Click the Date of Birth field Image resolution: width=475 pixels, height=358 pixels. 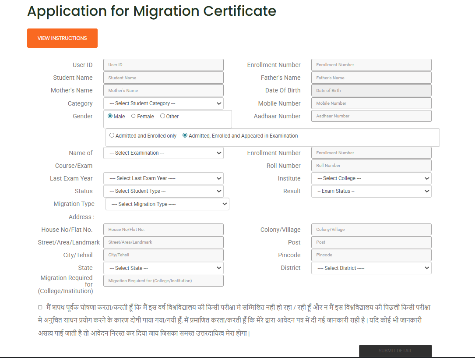(x=371, y=90)
